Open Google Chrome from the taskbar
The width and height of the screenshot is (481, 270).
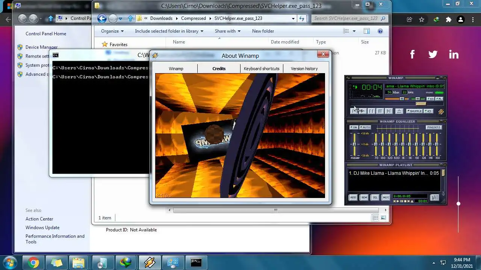pyautogui.click(x=33, y=262)
